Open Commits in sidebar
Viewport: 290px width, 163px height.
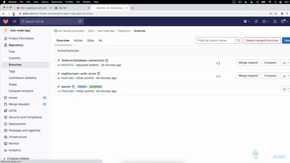14,58
